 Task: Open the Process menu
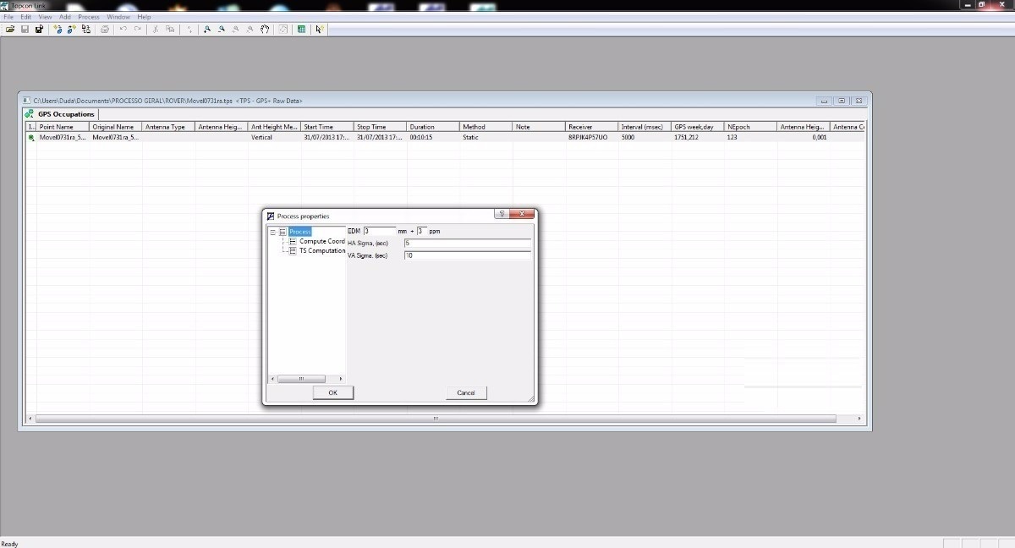tap(89, 17)
